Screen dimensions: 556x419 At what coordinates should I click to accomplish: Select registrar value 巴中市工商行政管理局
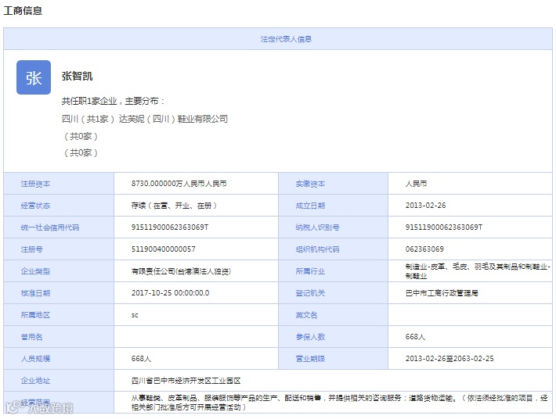pyautogui.click(x=442, y=293)
